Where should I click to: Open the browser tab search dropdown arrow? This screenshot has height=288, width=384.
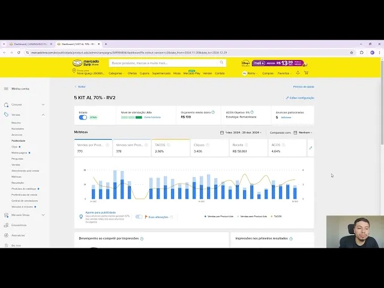(4, 44)
